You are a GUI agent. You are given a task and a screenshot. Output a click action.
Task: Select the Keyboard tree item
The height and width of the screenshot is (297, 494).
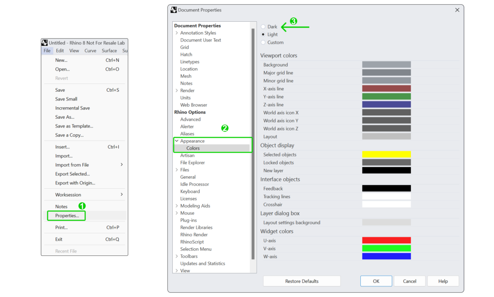(190, 191)
